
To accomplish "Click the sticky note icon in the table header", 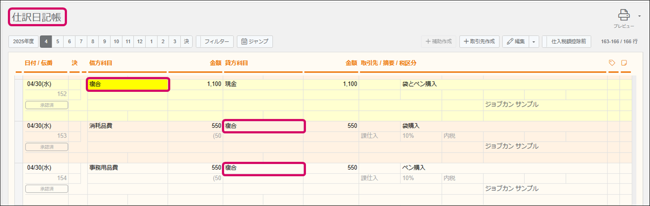I will (x=624, y=63).
